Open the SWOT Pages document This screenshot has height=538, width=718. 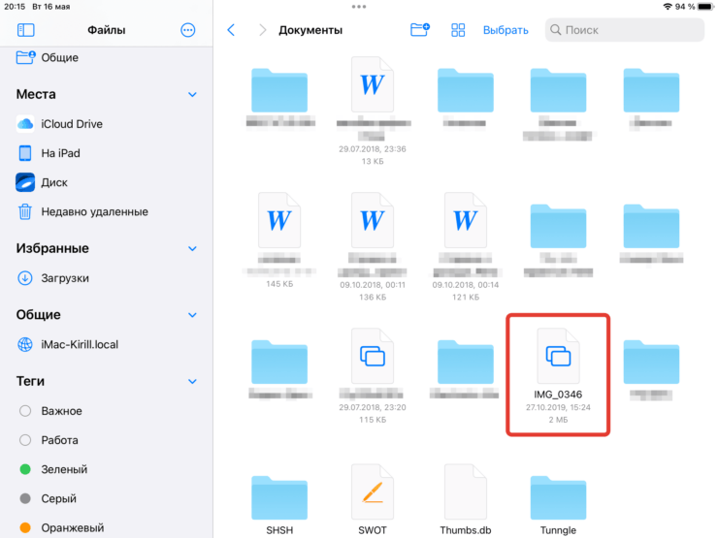point(372,499)
